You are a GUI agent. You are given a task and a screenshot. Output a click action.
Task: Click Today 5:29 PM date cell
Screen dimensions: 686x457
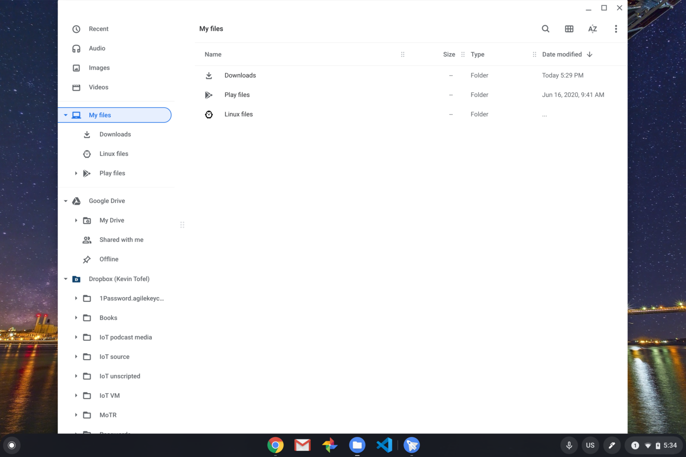[563, 75]
